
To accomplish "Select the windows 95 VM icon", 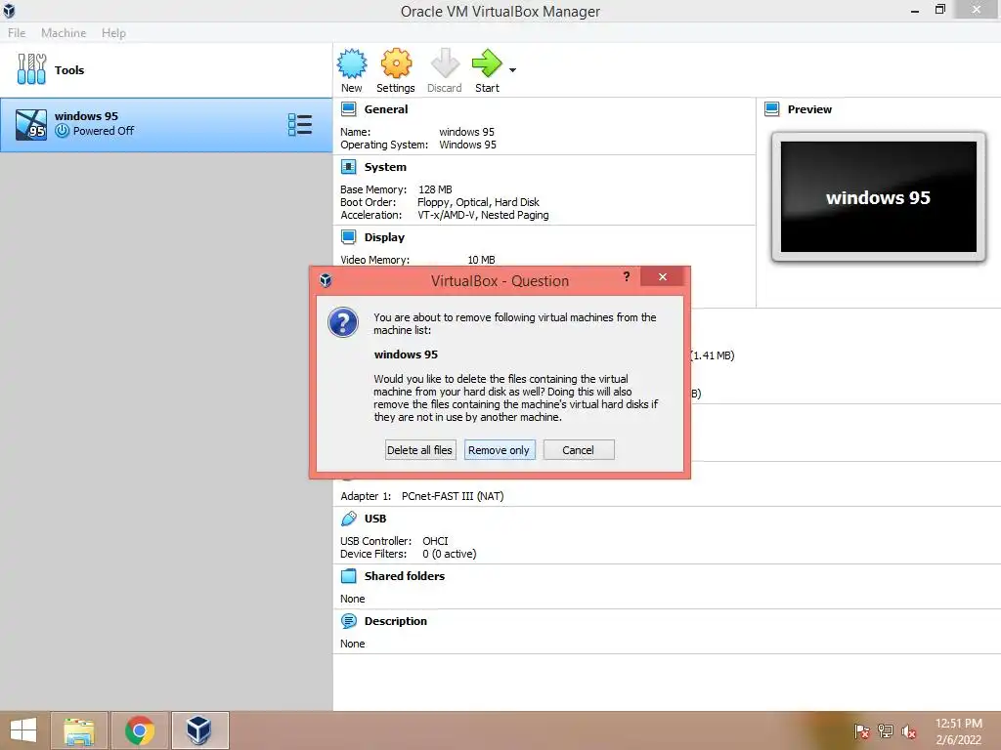I will tap(31, 124).
